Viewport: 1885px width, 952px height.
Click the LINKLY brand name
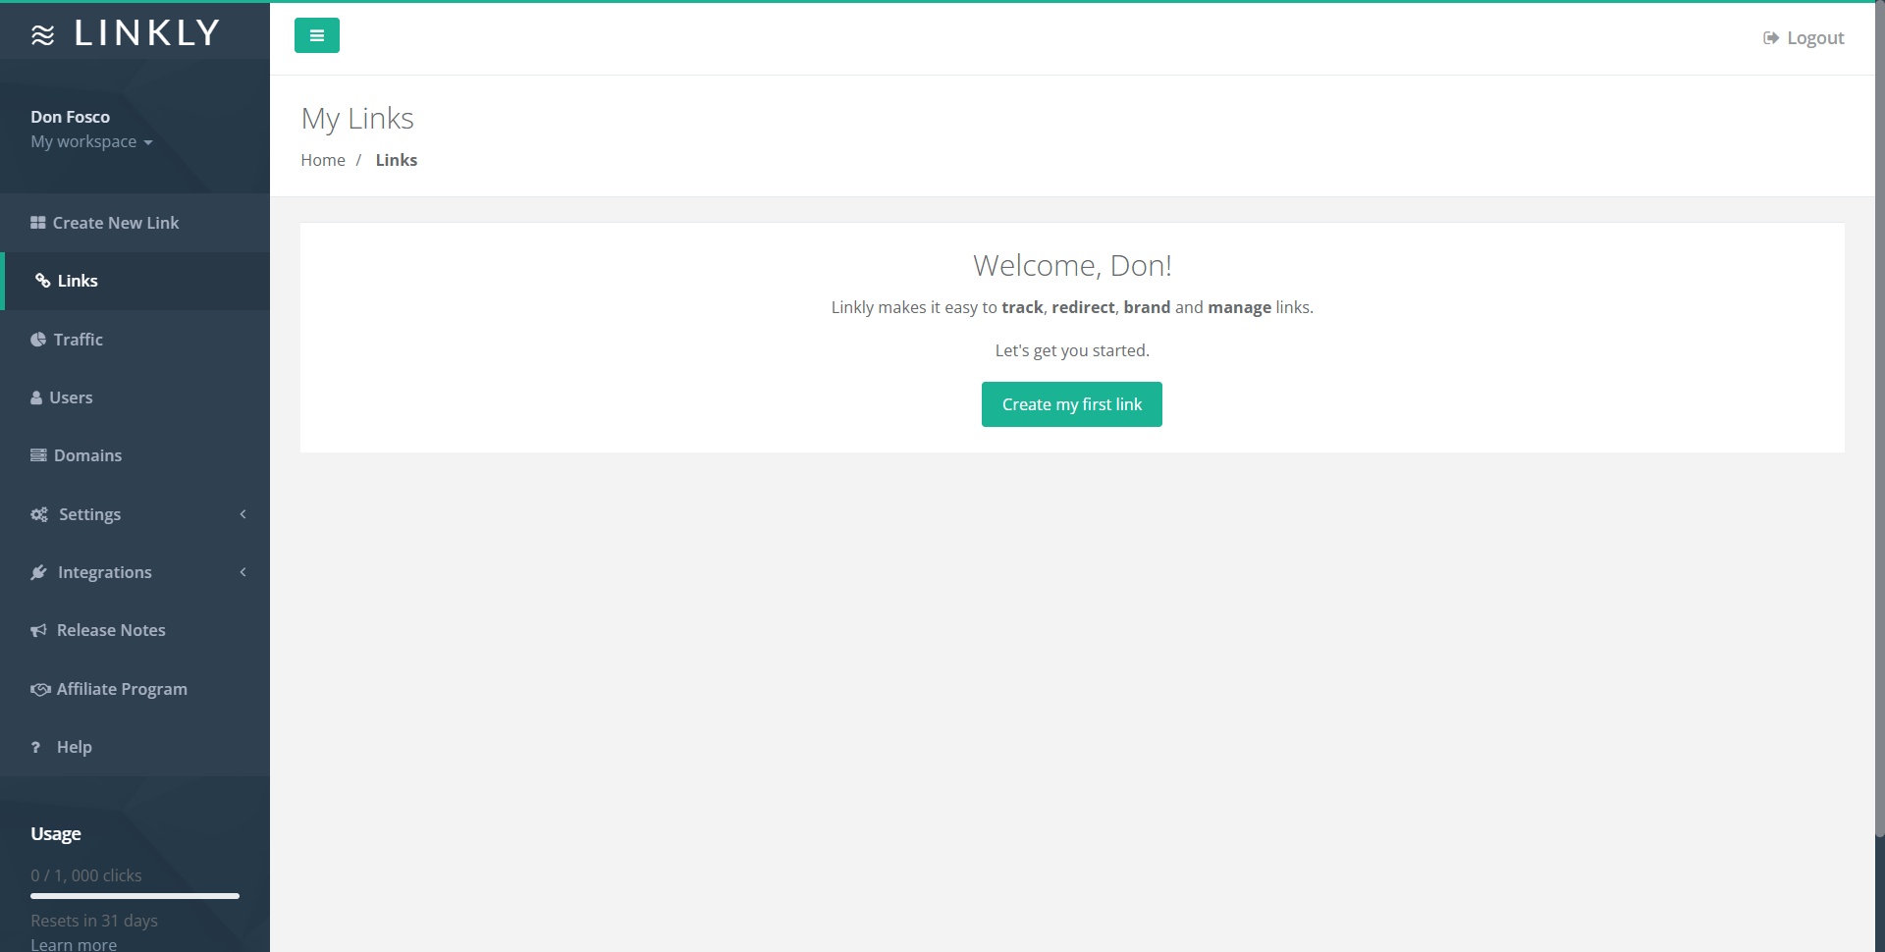[147, 33]
